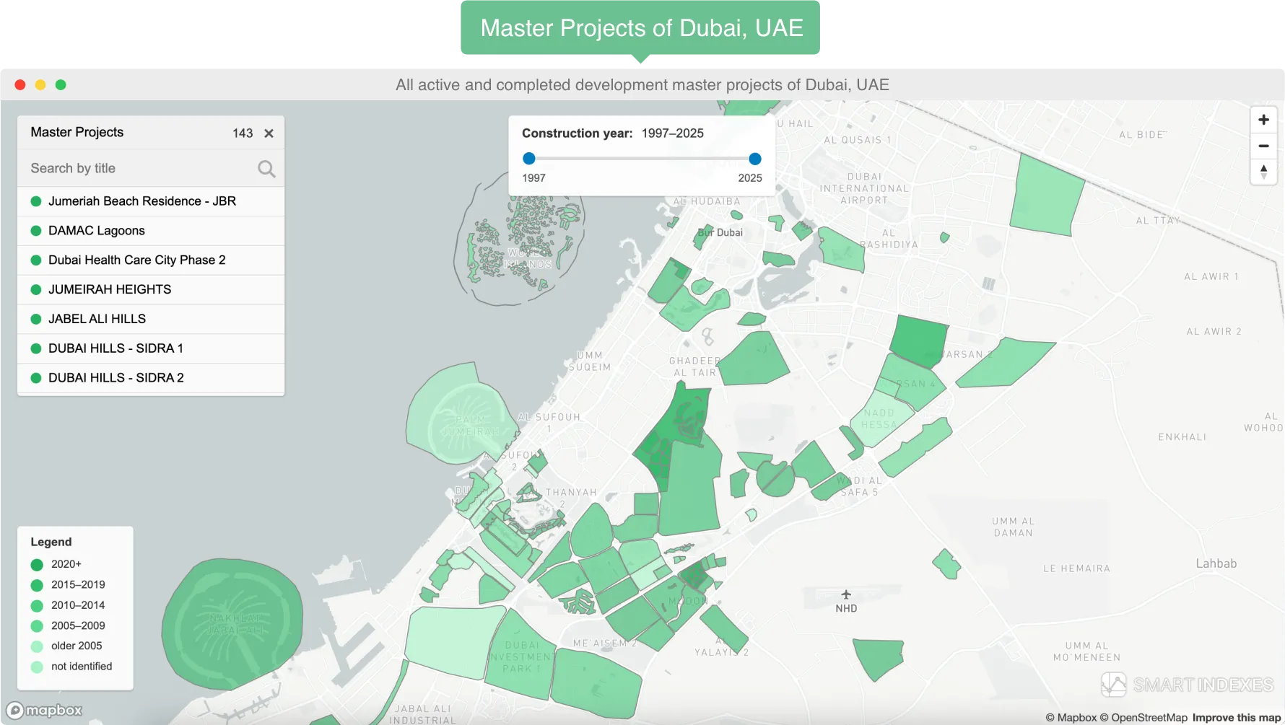Close the Master Projects panel

click(269, 133)
